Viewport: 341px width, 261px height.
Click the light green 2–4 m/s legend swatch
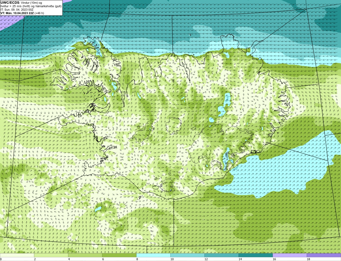(x=51, y=255)
